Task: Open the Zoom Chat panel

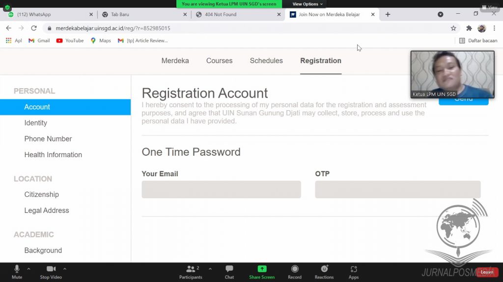Action: [x=229, y=269]
